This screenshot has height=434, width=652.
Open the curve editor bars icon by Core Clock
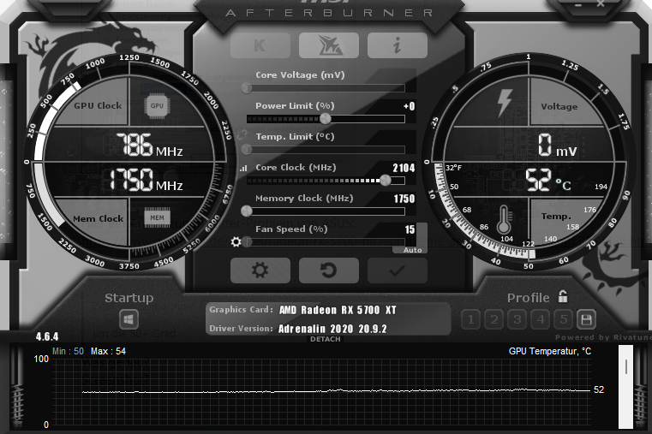pyautogui.click(x=243, y=168)
